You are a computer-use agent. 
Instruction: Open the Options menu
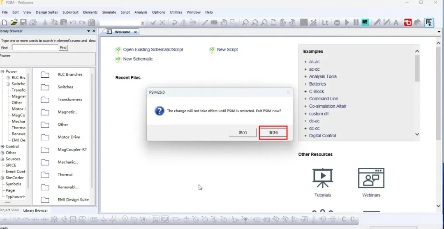(x=159, y=12)
